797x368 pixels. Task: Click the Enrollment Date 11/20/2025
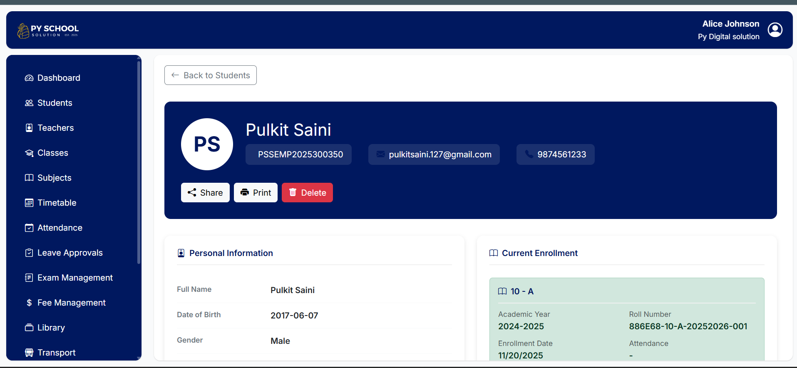[521, 356]
